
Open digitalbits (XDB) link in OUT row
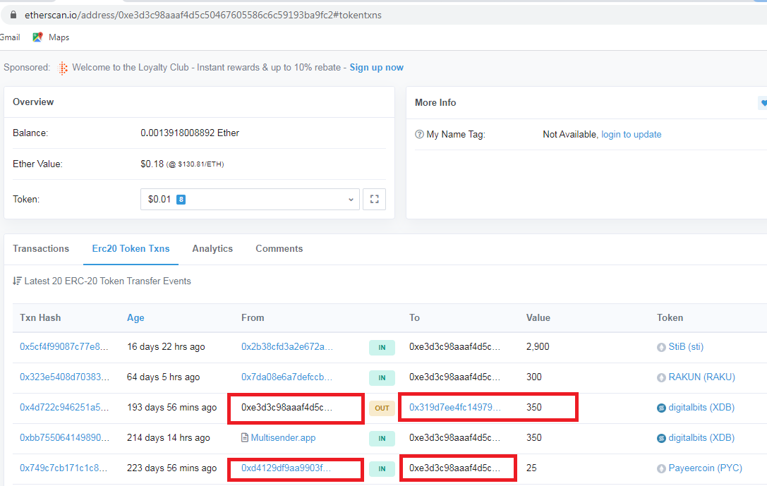[x=701, y=407]
